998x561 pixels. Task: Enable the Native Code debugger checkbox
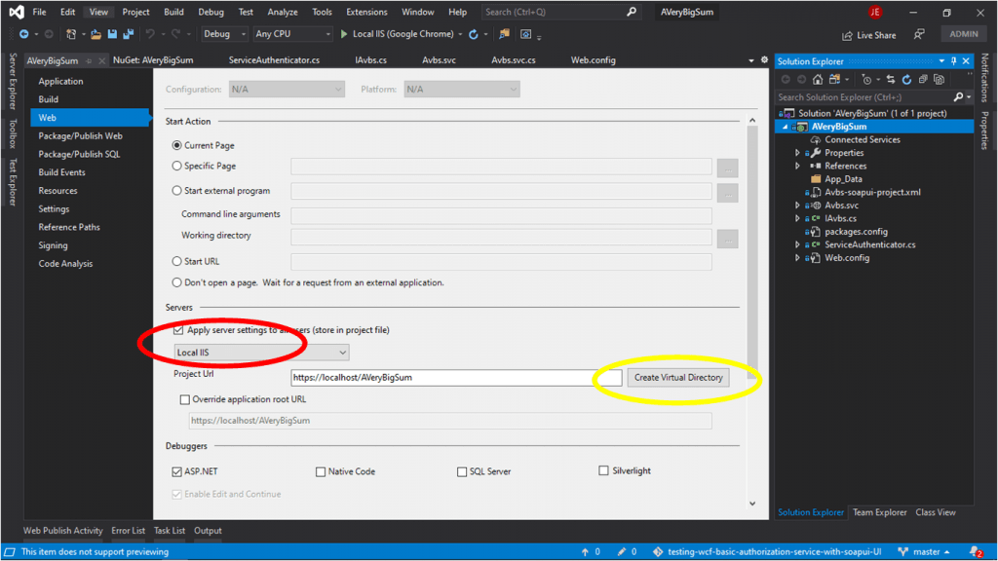coord(321,472)
